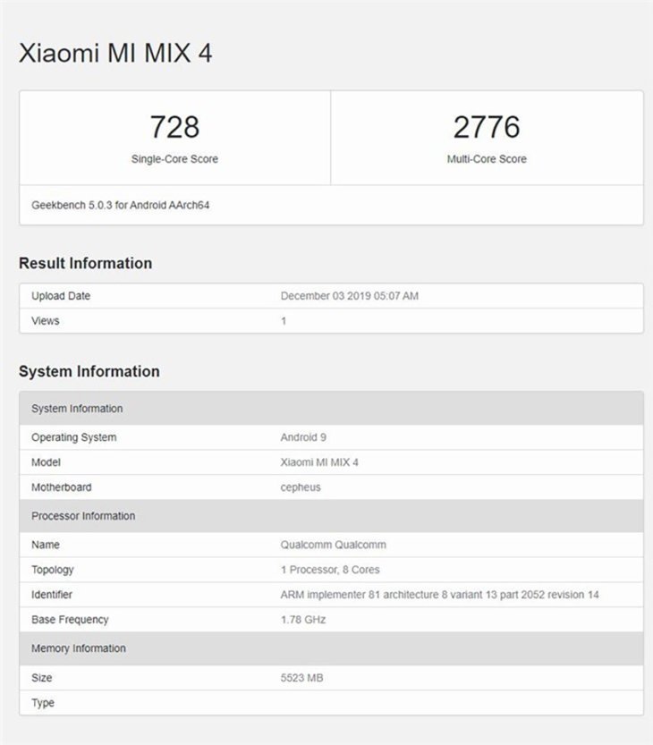Image resolution: width=653 pixels, height=745 pixels.
Task: Select the 1.78 GHz frequency value
Action: tap(303, 620)
